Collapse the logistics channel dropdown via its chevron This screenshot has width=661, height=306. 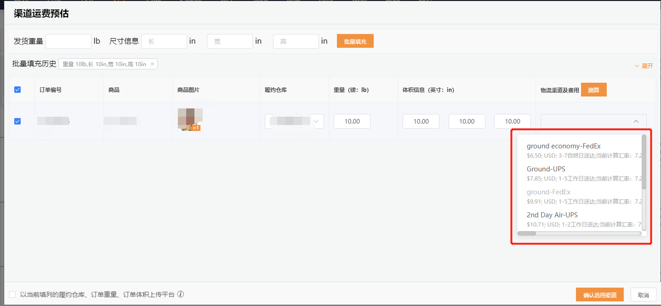click(x=636, y=121)
